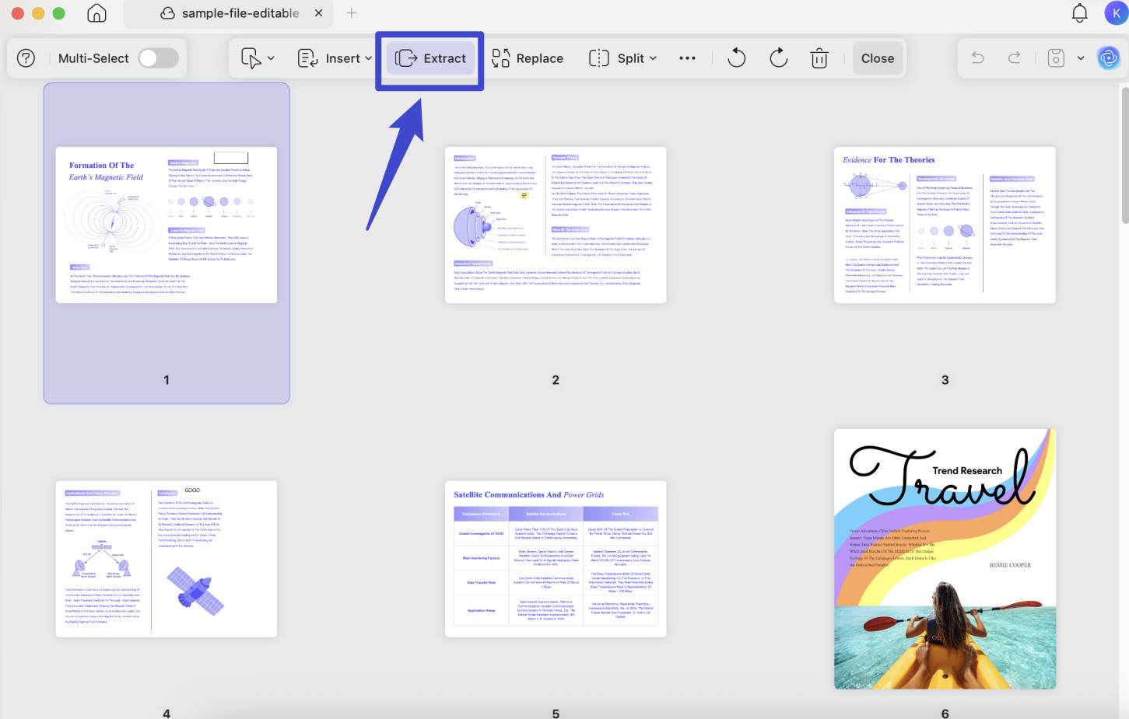This screenshot has width=1129, height=719.
Task: Toggle the Multi-Select switch
Action: (159, 58)
